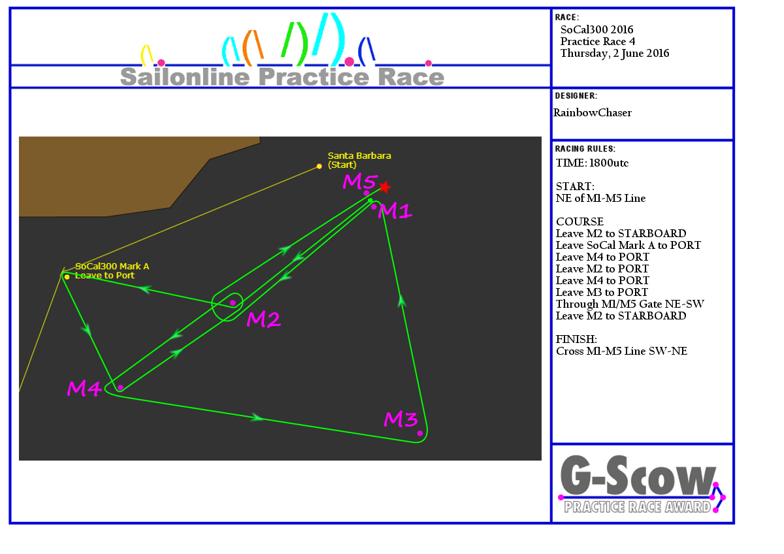This screenshot has height=554, width=784.
Task: Click the 'NE of M1-M5 Line' text
Action: 600,198
